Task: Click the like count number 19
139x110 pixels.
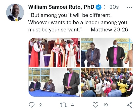Action: pyautogui.click(x=105, y=105)
